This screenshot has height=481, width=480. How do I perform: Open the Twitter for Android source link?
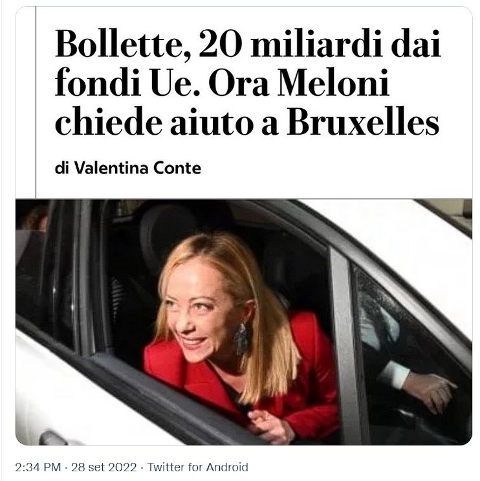click(x=197, y=467)
